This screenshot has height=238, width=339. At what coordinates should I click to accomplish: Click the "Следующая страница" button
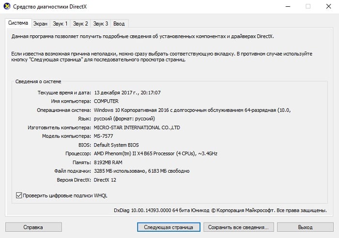pos(168,227)
